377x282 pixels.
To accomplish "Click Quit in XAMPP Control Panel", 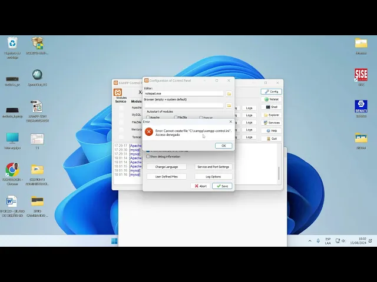I will 271,139.
